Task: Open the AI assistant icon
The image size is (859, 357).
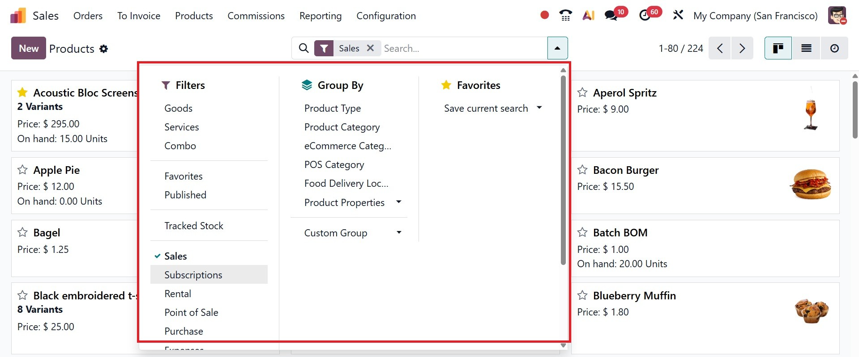Action: [x=588, y=16]
